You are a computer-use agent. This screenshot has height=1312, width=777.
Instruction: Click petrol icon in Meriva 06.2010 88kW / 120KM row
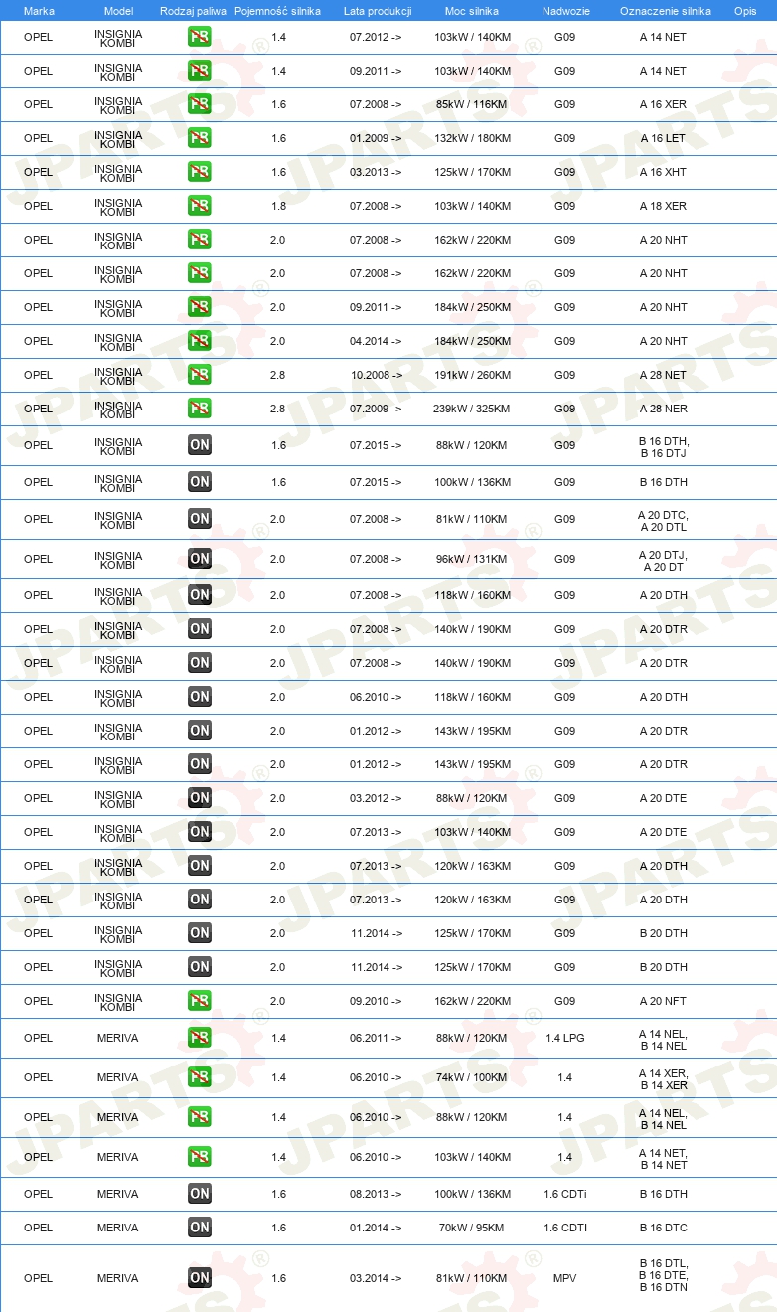[200, 1117]
